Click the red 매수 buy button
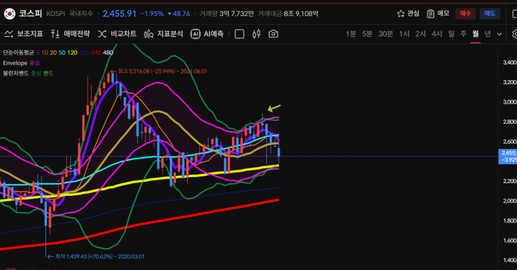Image resolution: width=517 pixels, height=270 pixels. [x=466, y=13]
